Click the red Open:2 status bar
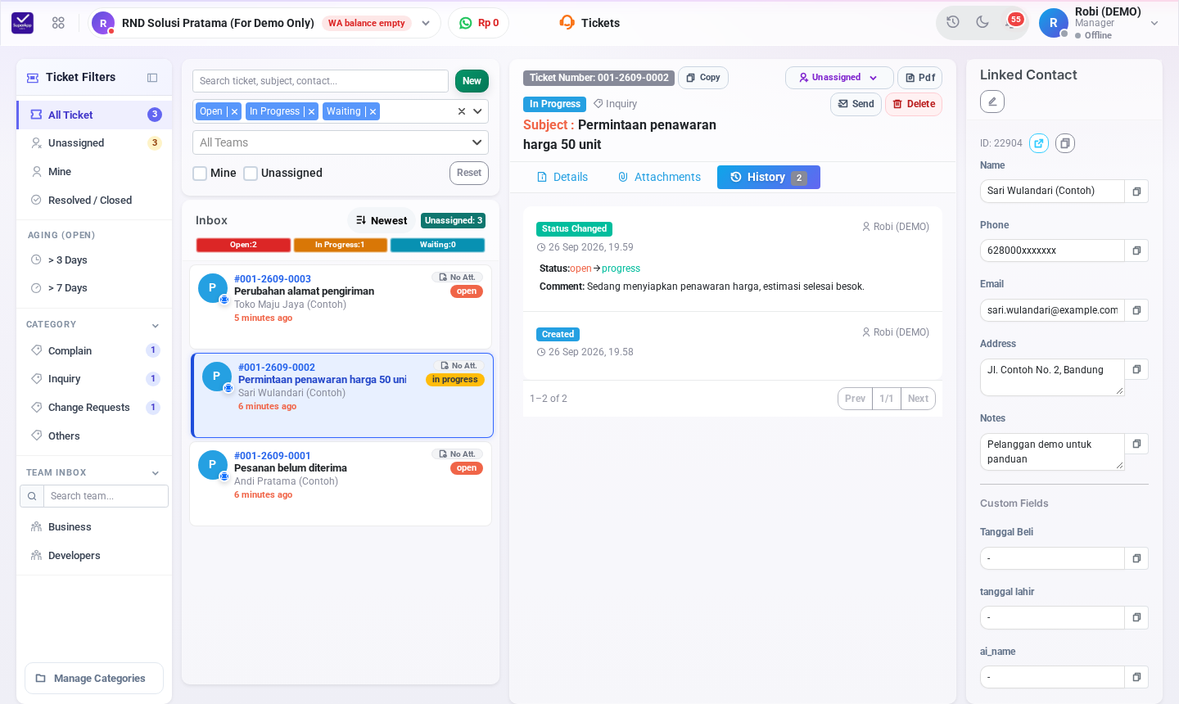This screenshot has width=1179, height=704. point(243,245)
